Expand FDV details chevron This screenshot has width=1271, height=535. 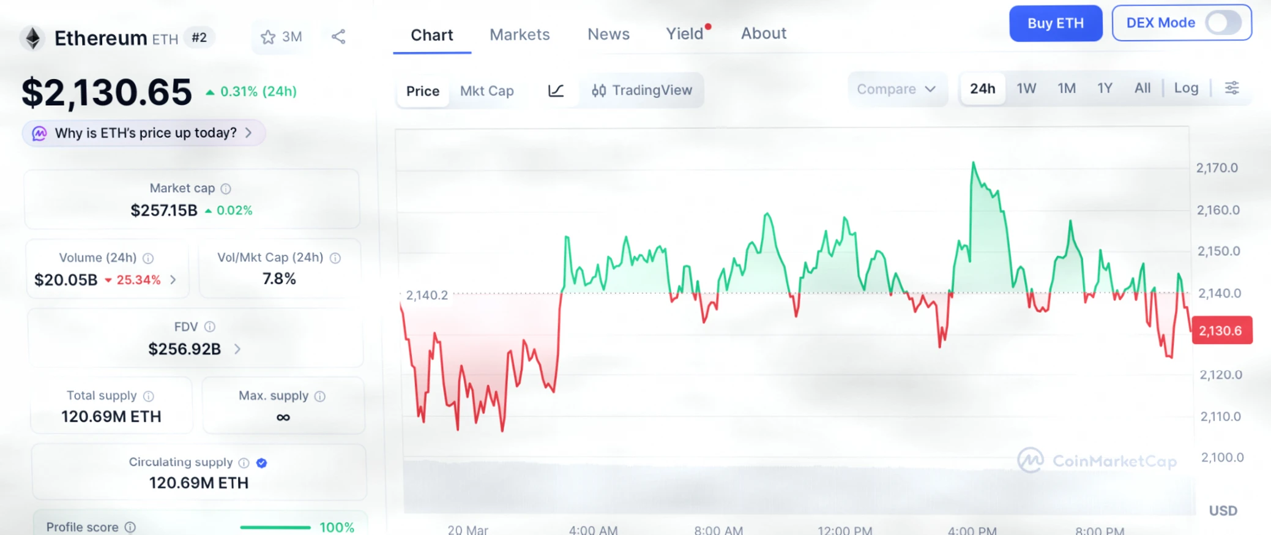click(237, 349)
